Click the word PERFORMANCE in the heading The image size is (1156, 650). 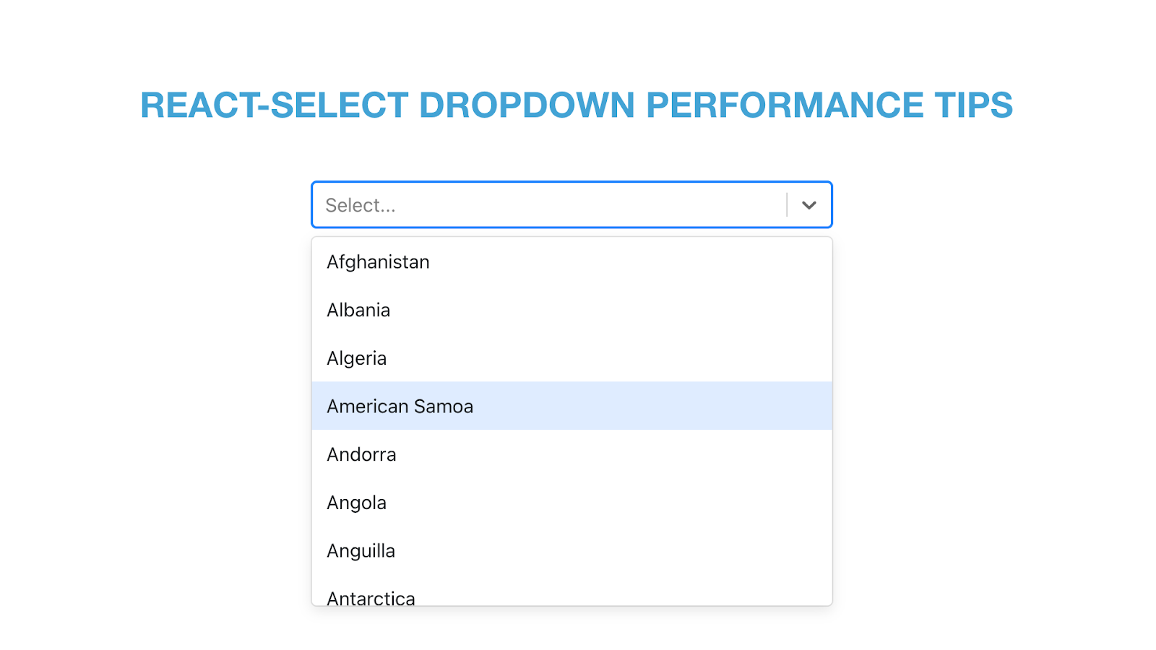pos(785,105)
